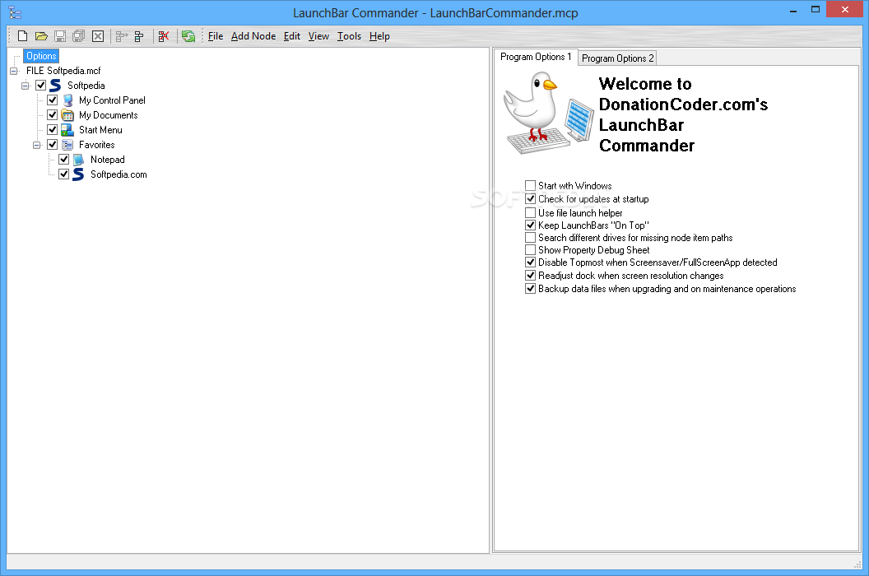
Task: Toggle Disable Topmost when Screensaver detected
Action: (x=531, y=262)
